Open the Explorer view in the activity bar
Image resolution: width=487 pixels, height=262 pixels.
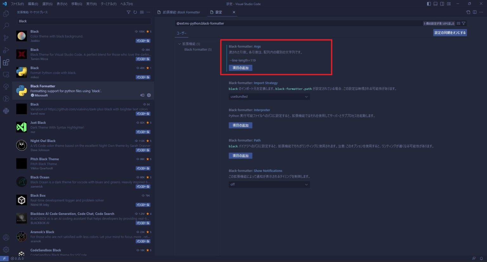click(6, 14)
